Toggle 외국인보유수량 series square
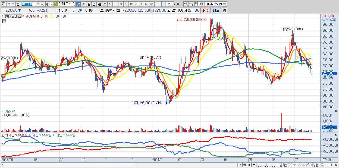This screenshot has width=339, height=168. point(3,135)
